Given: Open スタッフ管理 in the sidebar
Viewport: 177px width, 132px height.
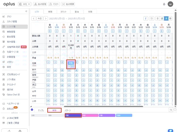Looking at the screenshot, I should pos(12,21).
